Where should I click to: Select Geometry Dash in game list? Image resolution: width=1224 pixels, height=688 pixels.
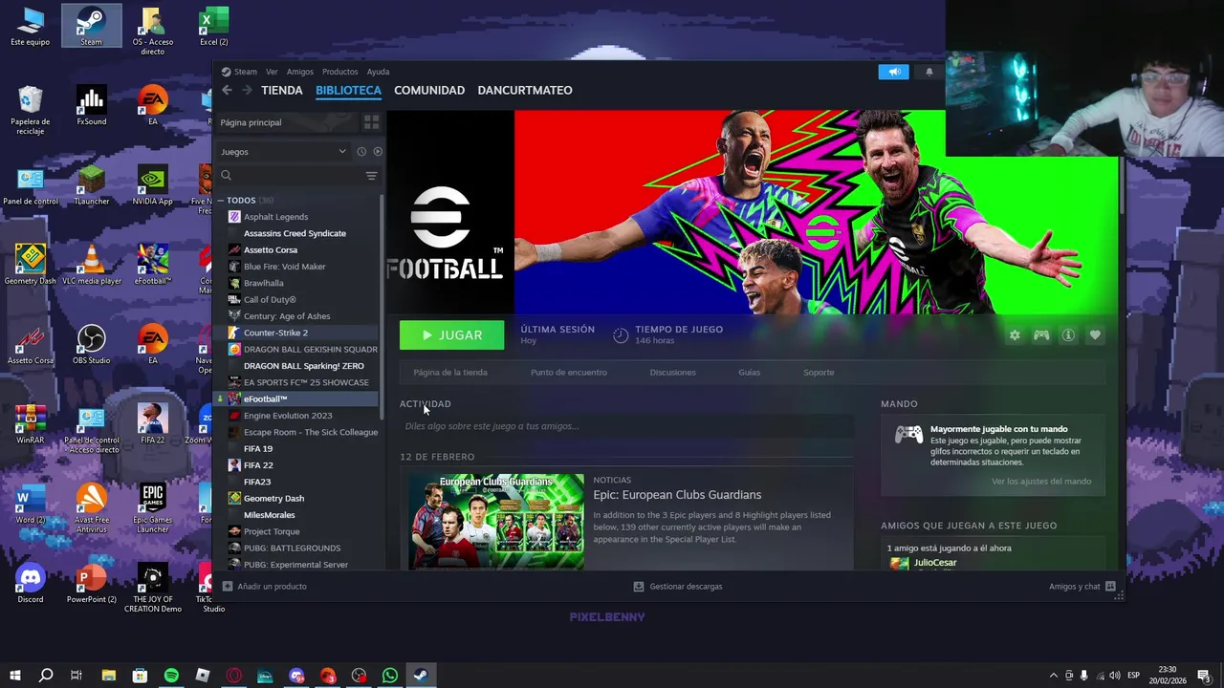(273, 499)
